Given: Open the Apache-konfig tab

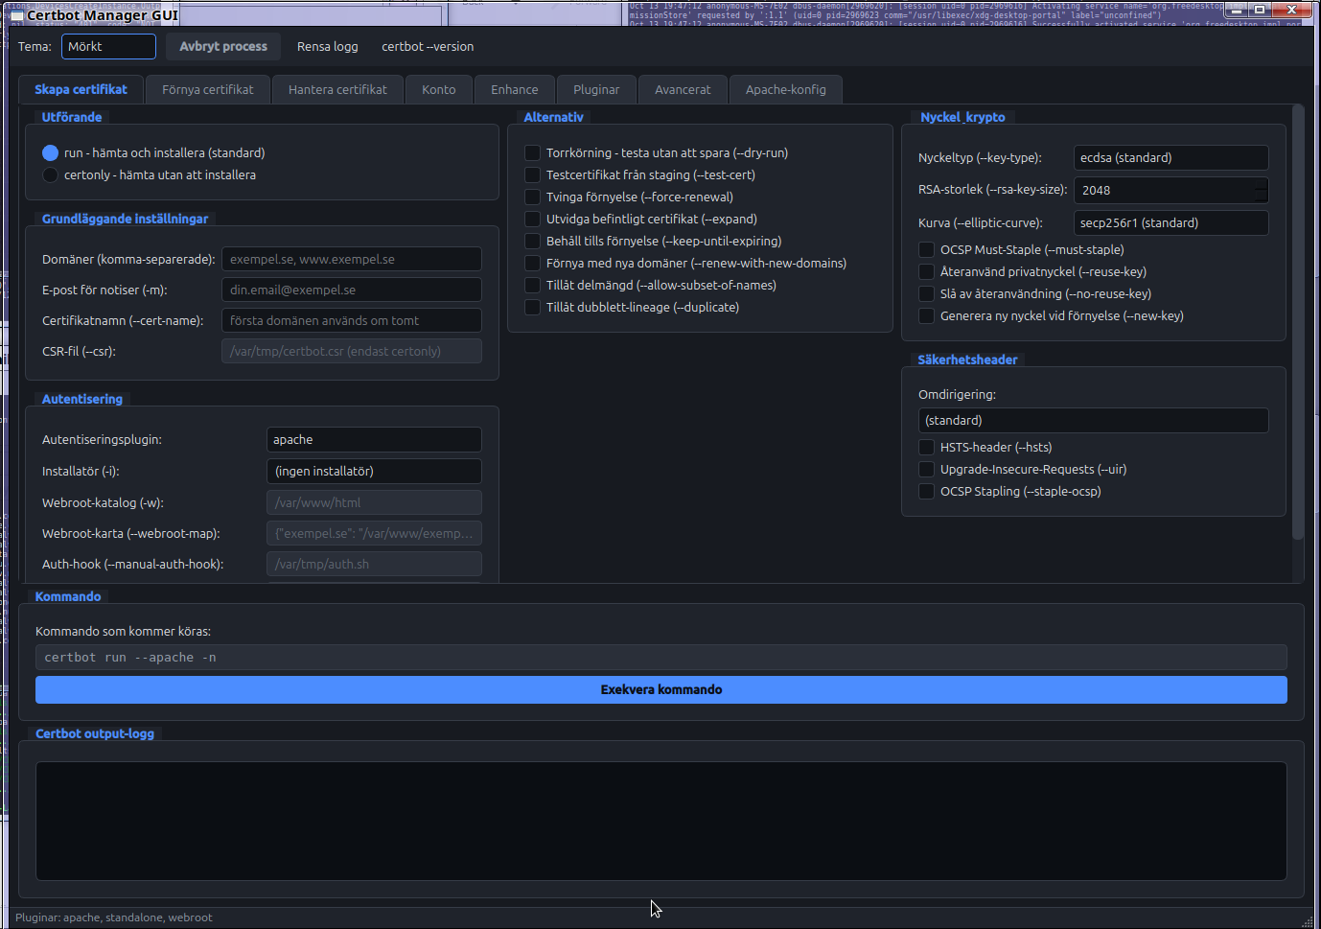Looking at the screenshot, I should [x=785, y=89].
